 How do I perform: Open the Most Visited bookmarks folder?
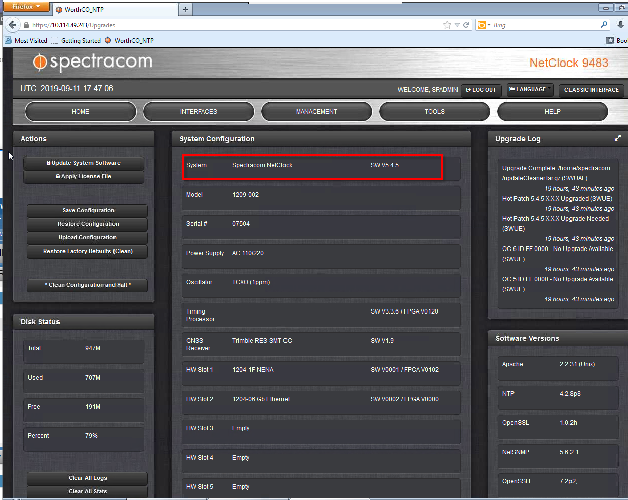(x=26, y=40)
